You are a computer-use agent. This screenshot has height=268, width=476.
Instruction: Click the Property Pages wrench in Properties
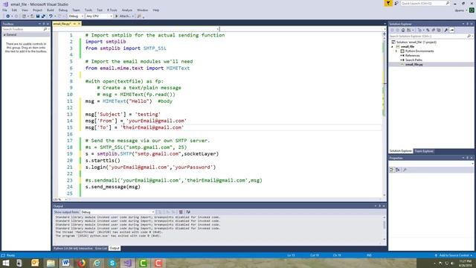tap(405, 170)
